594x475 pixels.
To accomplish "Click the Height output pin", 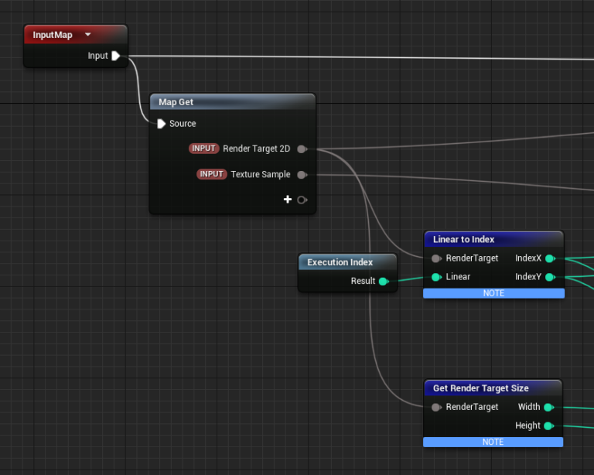I will (548, 425).
